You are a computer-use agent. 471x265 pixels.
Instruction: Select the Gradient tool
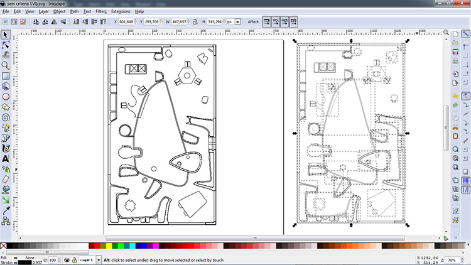pos(6,200)
